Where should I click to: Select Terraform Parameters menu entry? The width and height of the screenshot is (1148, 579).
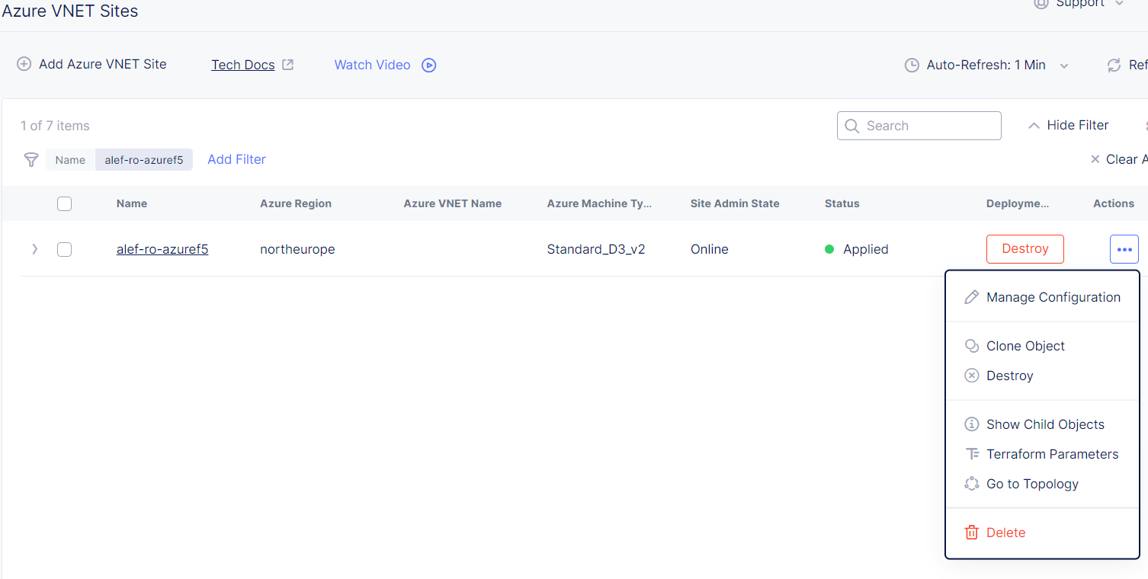(1042, 454)
